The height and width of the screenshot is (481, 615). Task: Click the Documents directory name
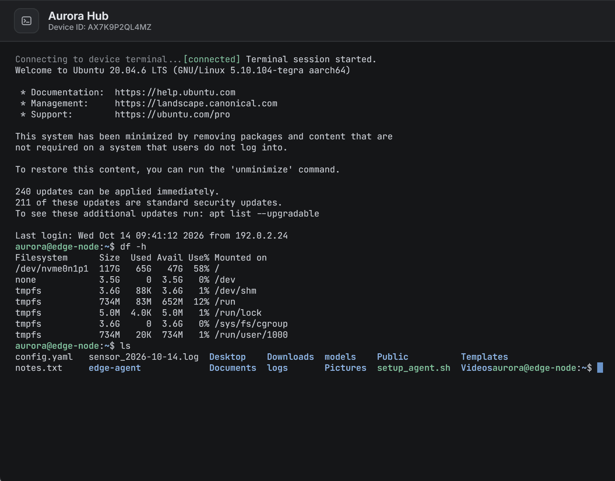[233, 368]
